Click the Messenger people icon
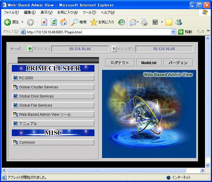The width and height of the screenshot is (212, 182). (x=179, y=22)
